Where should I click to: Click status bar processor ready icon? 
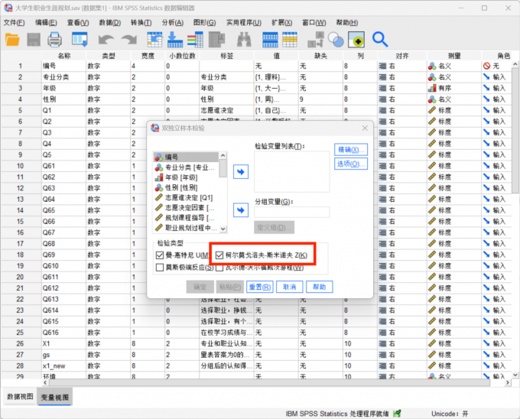(397, 414)
